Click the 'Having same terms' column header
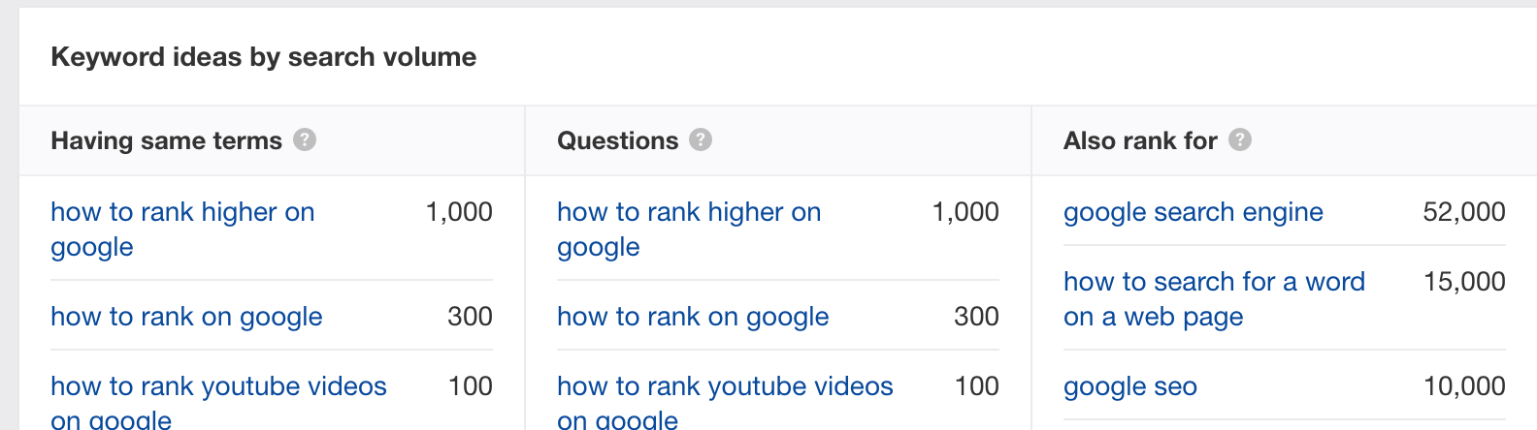 [x=166, y=140]
